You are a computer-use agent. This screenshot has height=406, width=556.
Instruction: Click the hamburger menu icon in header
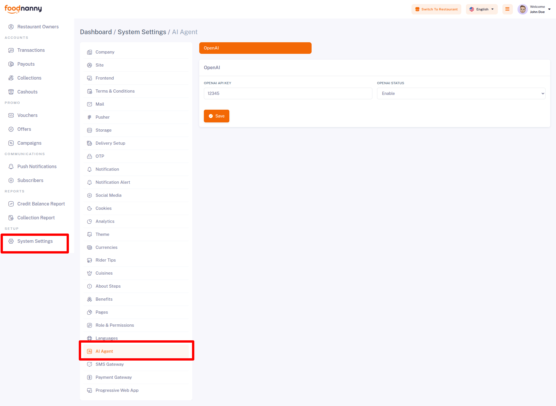(x=507, y=9)
